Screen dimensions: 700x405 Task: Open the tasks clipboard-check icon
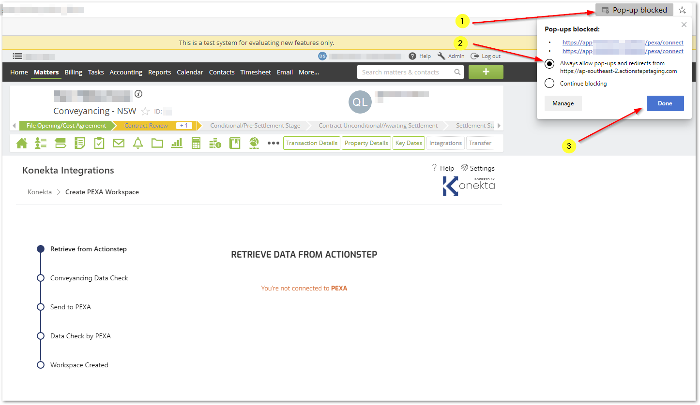point(99,143)
